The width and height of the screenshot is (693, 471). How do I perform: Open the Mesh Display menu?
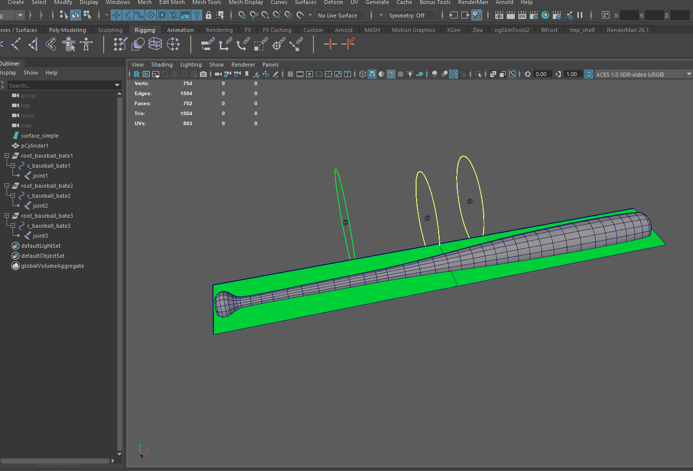(x=246, y=3)
